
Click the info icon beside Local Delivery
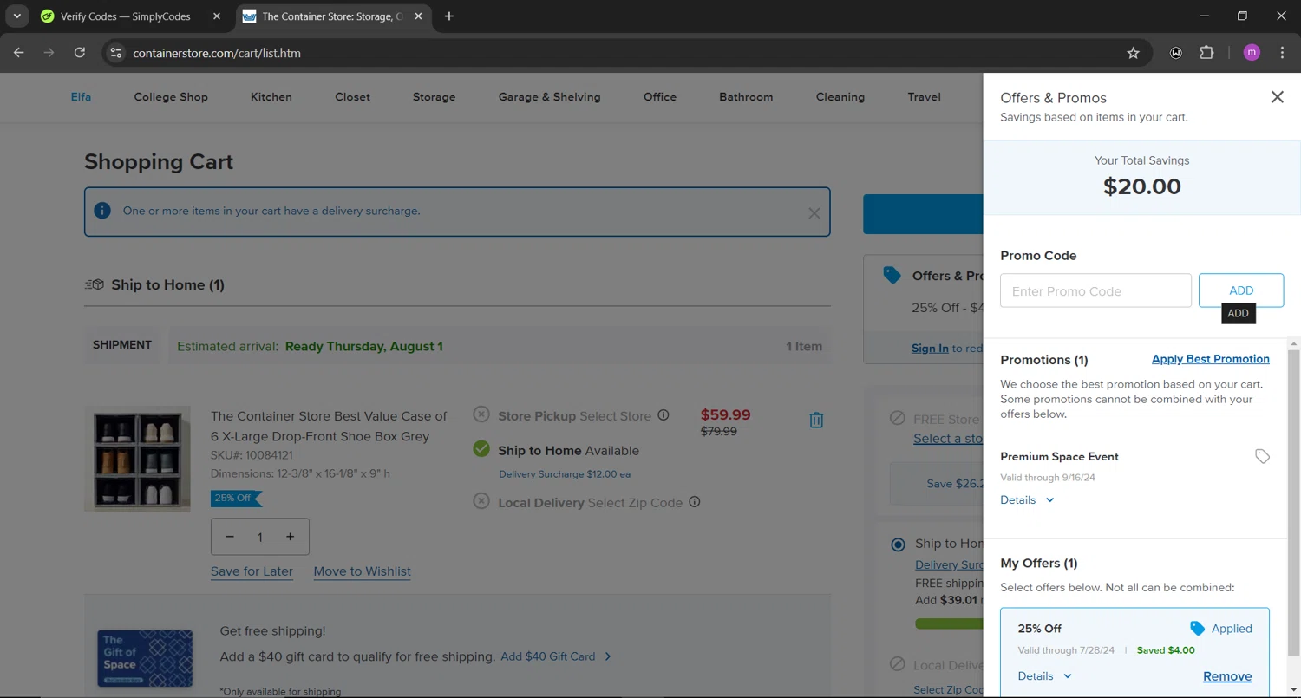click(x=695, y=502)
